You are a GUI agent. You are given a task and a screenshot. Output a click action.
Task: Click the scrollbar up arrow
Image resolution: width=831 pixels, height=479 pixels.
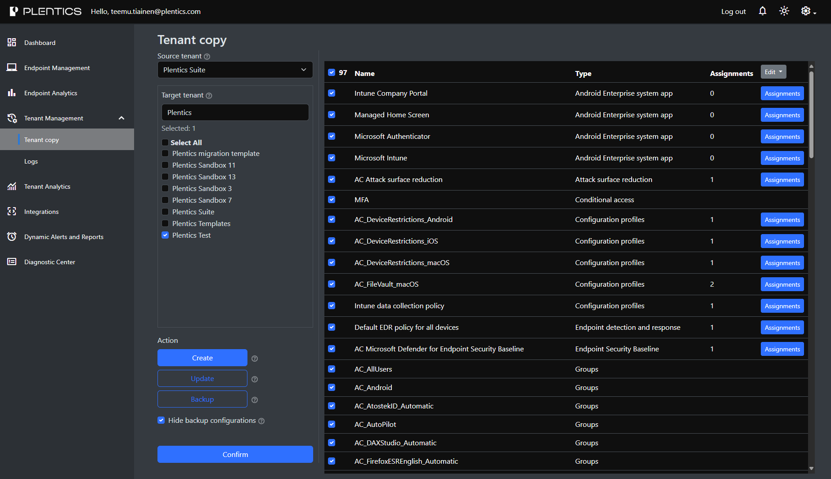[x=811, y=66]
